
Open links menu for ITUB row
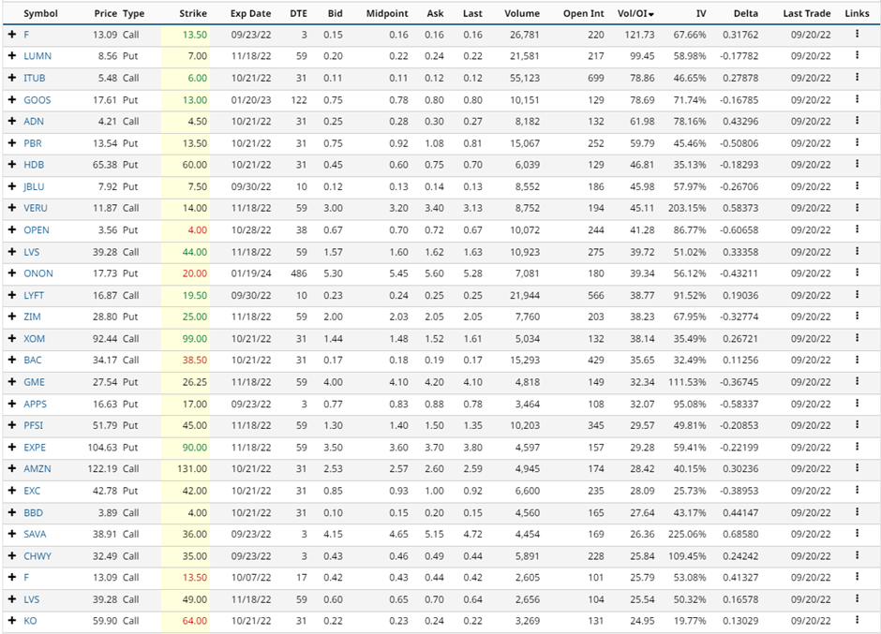coord(857,77)
